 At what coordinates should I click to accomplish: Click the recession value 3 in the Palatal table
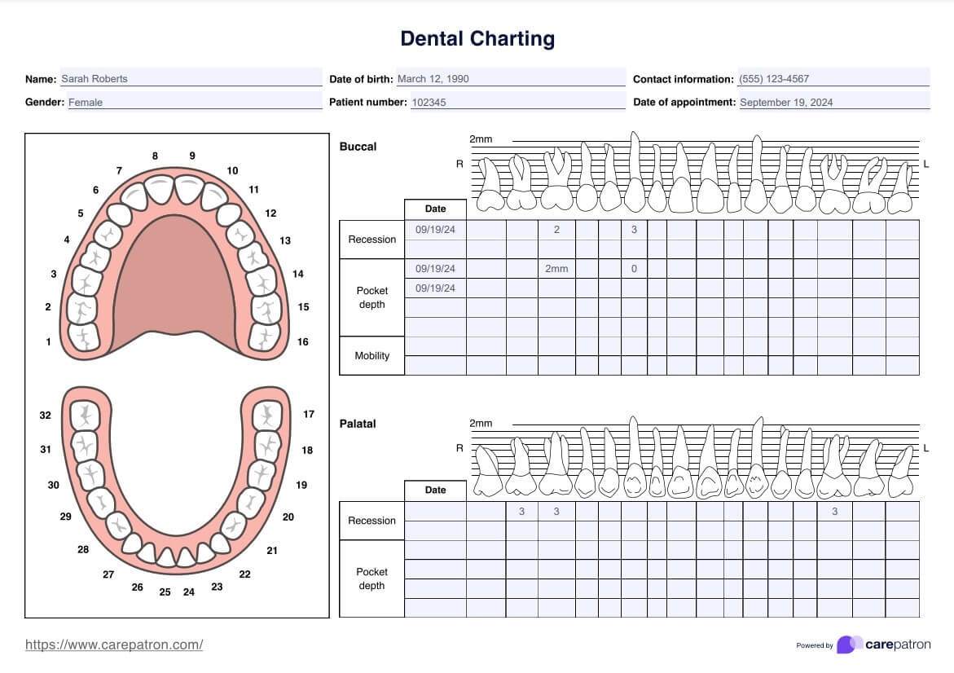[x=522, y=512]
